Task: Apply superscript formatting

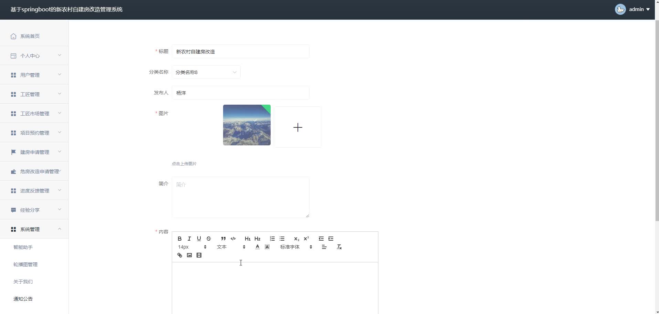Action: pyautogui.click(x=306, y=239)
